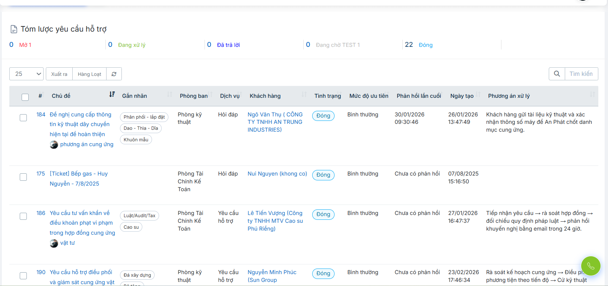Toggle the select-all header checkbox

pos(25,97)
